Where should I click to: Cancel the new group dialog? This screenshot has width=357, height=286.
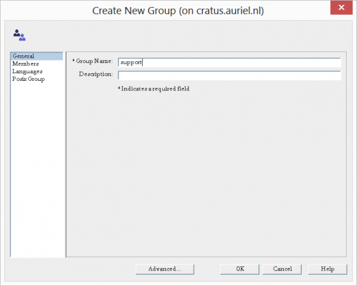click(282, 269)
